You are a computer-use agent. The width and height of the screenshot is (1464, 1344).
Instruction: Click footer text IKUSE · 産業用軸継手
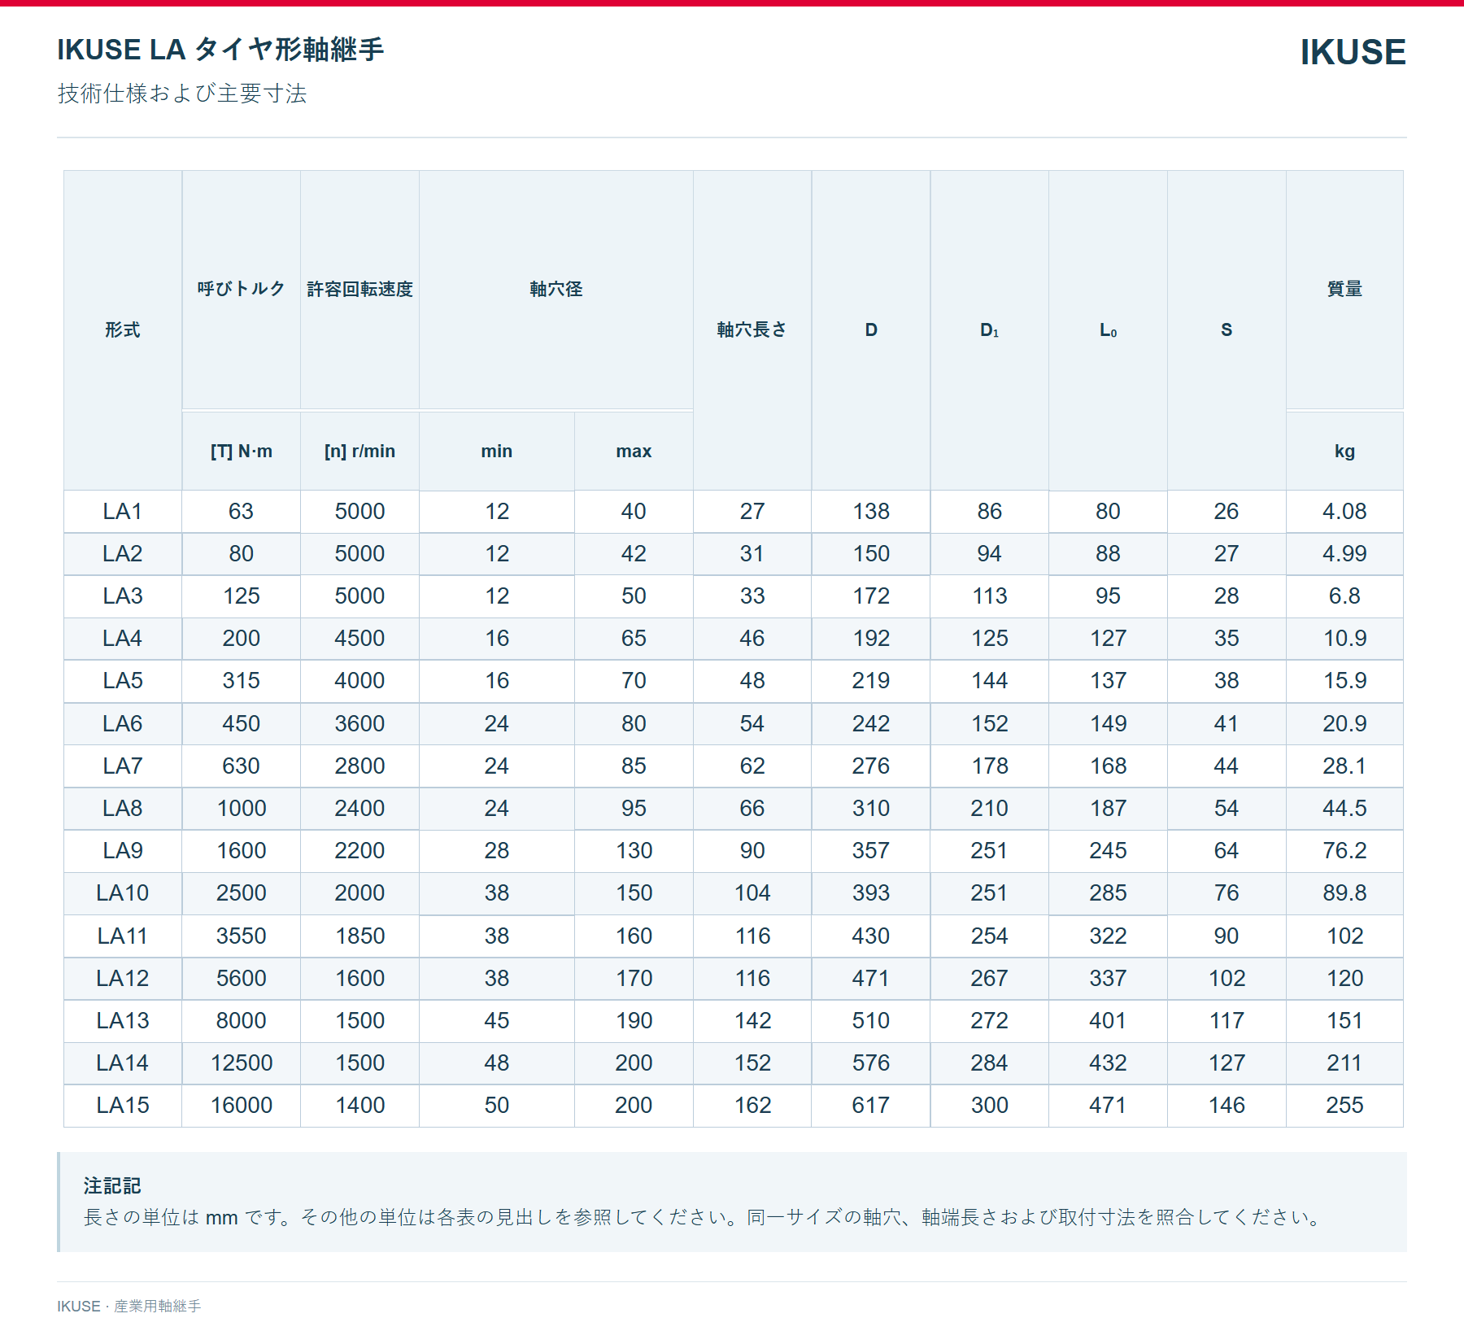(x=129, y=1306)
